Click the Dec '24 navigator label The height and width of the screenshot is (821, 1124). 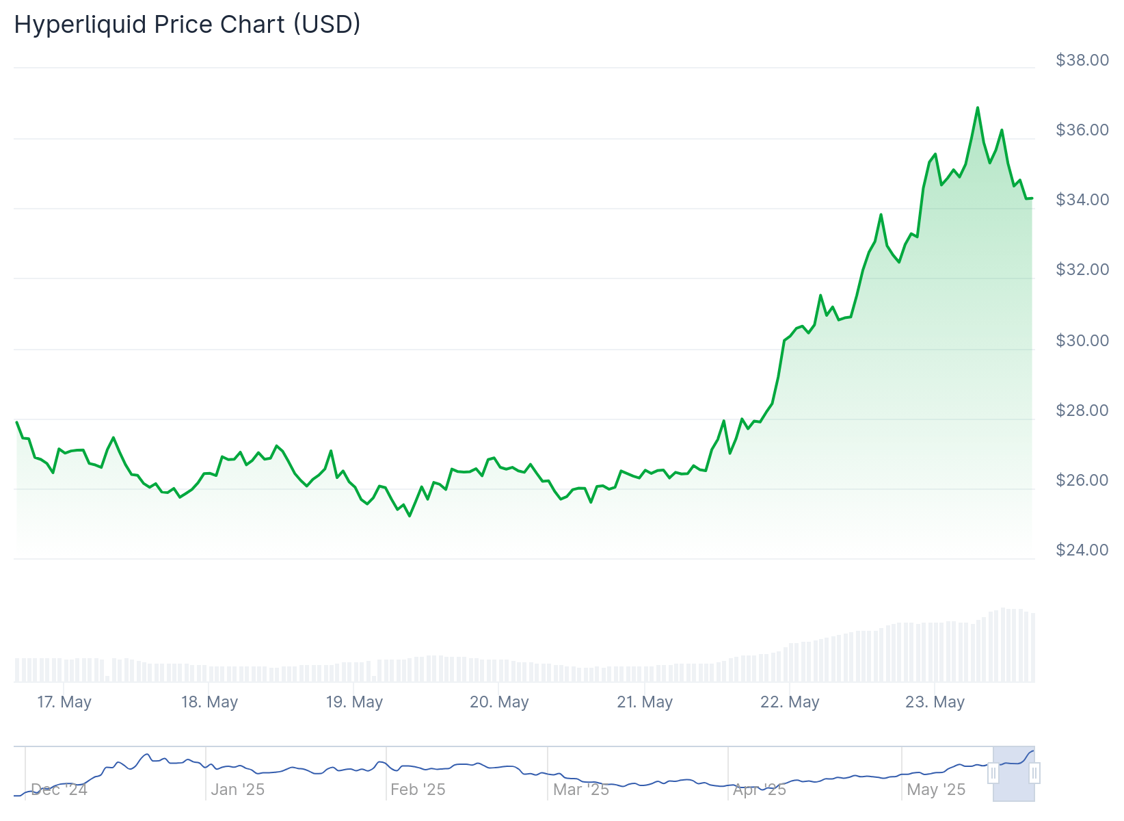[x=59, y=790]
